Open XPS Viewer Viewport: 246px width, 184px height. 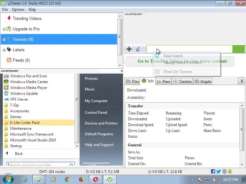point(38,99)
